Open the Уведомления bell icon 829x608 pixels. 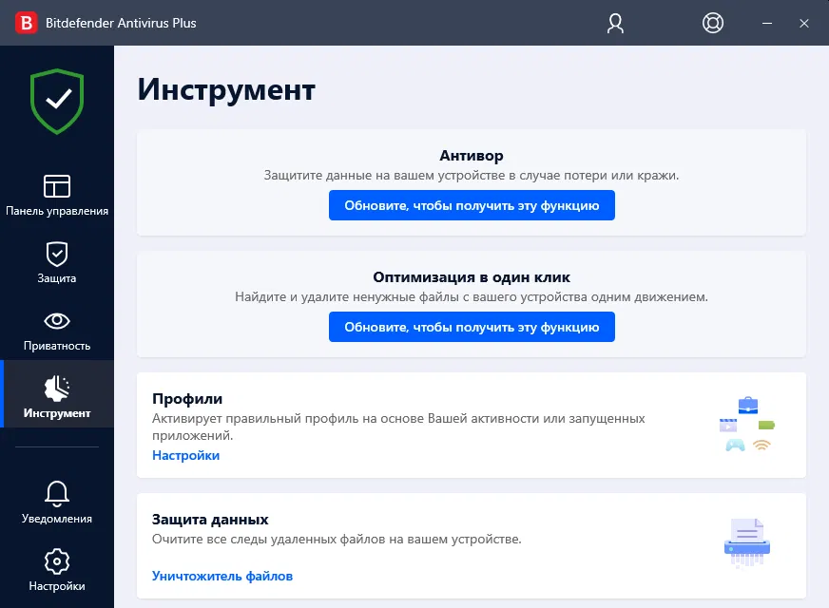57,494
